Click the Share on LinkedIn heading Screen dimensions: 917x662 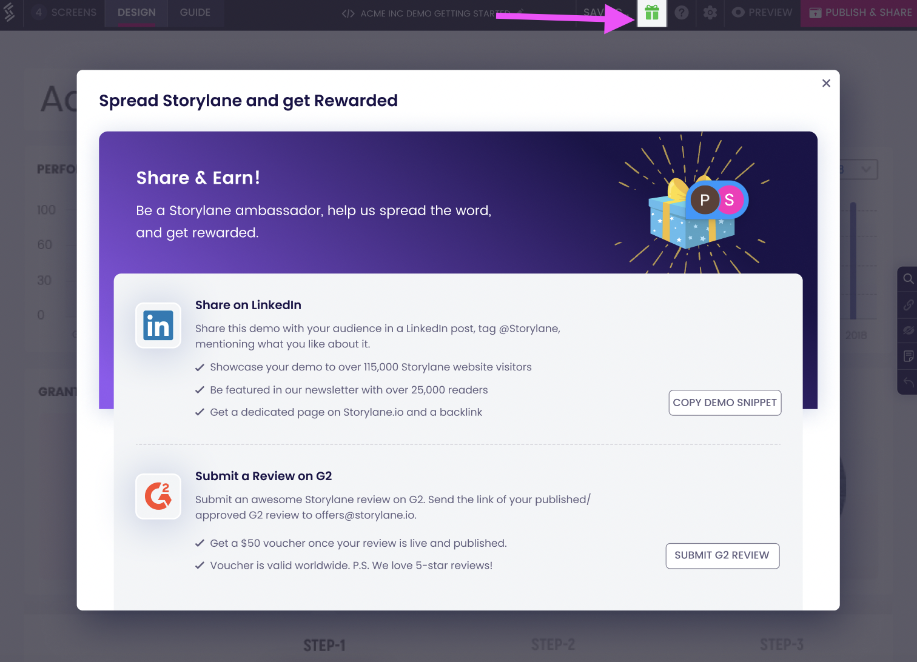tap(248, 305)
